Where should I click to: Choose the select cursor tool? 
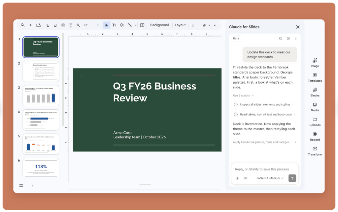[107, 25]
